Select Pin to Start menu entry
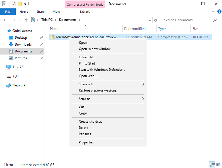Screen dimensions: 222x168 pyautogui.click(x=108, y=63)
